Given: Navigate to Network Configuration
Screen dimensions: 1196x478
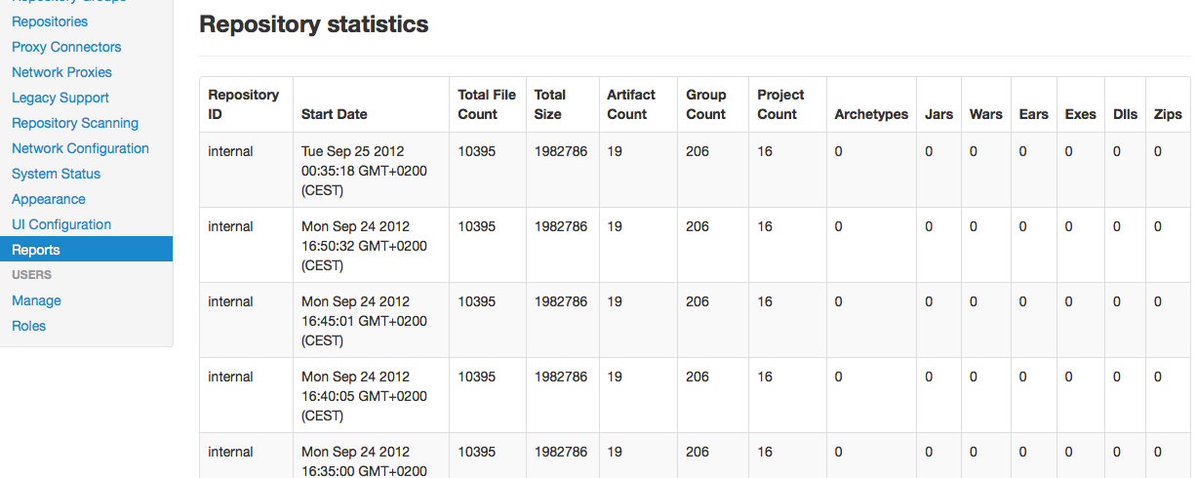Looking at the screenshot, I should pos(80,148).
